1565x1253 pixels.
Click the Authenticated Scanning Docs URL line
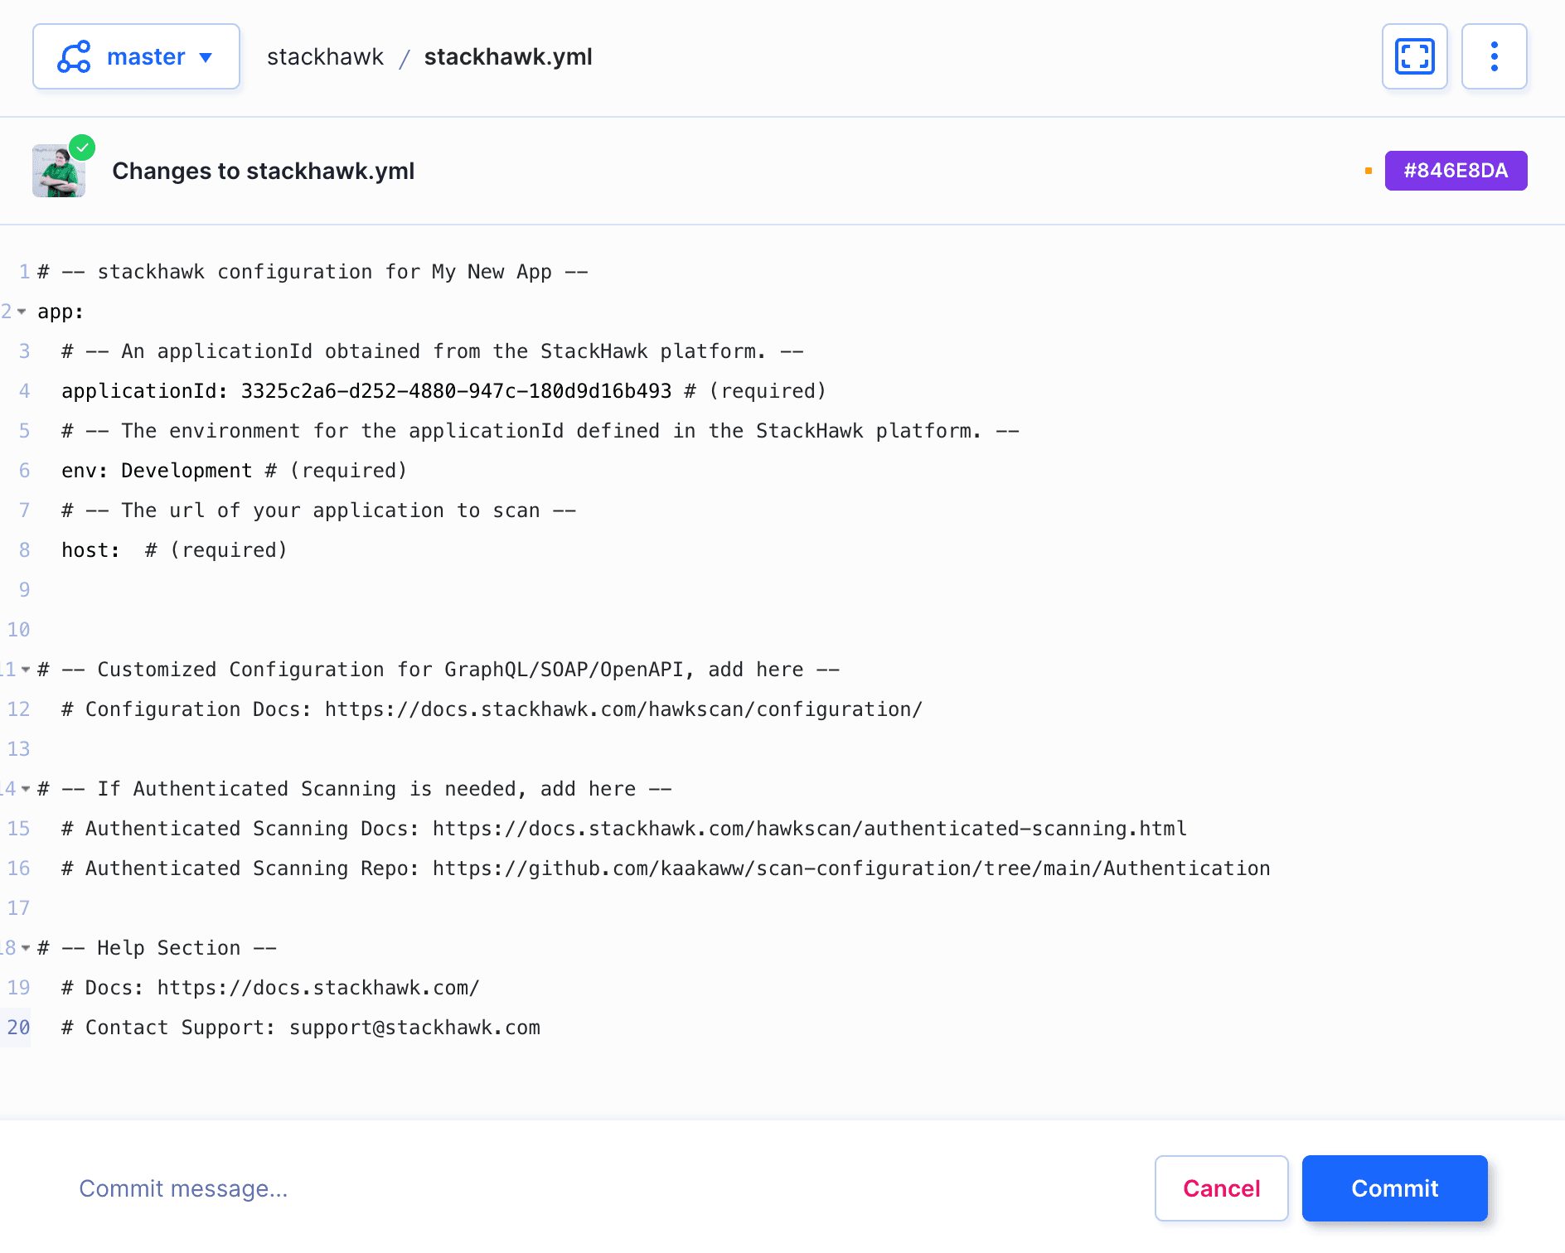coord(624,829)
